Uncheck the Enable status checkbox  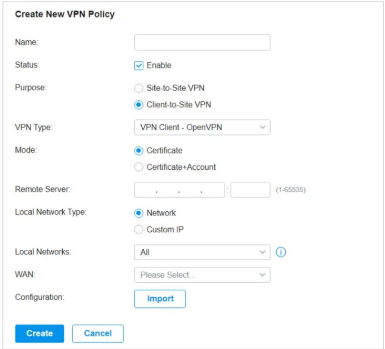click(139, 66)
